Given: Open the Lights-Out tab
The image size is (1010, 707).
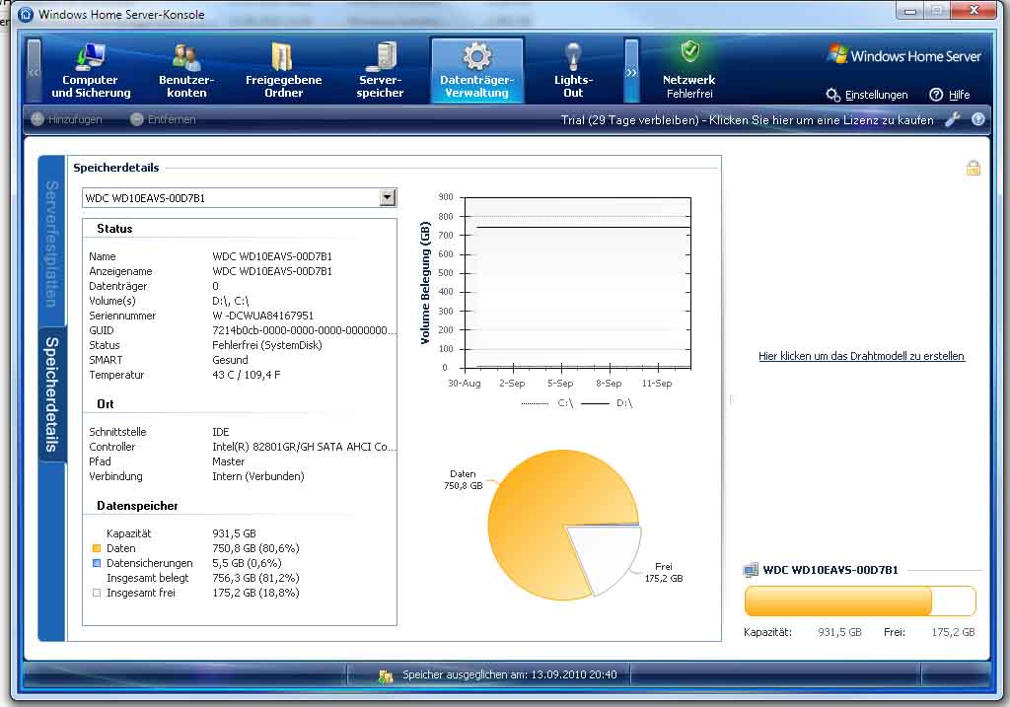Looking at the screenshot, I should [573, 71].
